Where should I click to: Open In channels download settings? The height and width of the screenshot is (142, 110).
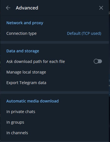[x=55, y=133]
